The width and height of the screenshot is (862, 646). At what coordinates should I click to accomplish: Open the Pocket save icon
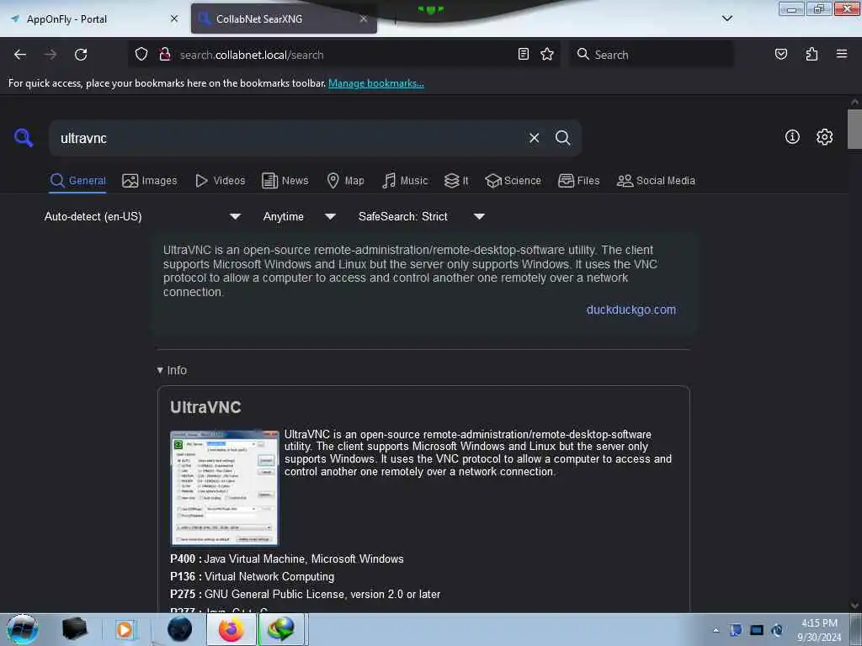click(x=781, y=54)
